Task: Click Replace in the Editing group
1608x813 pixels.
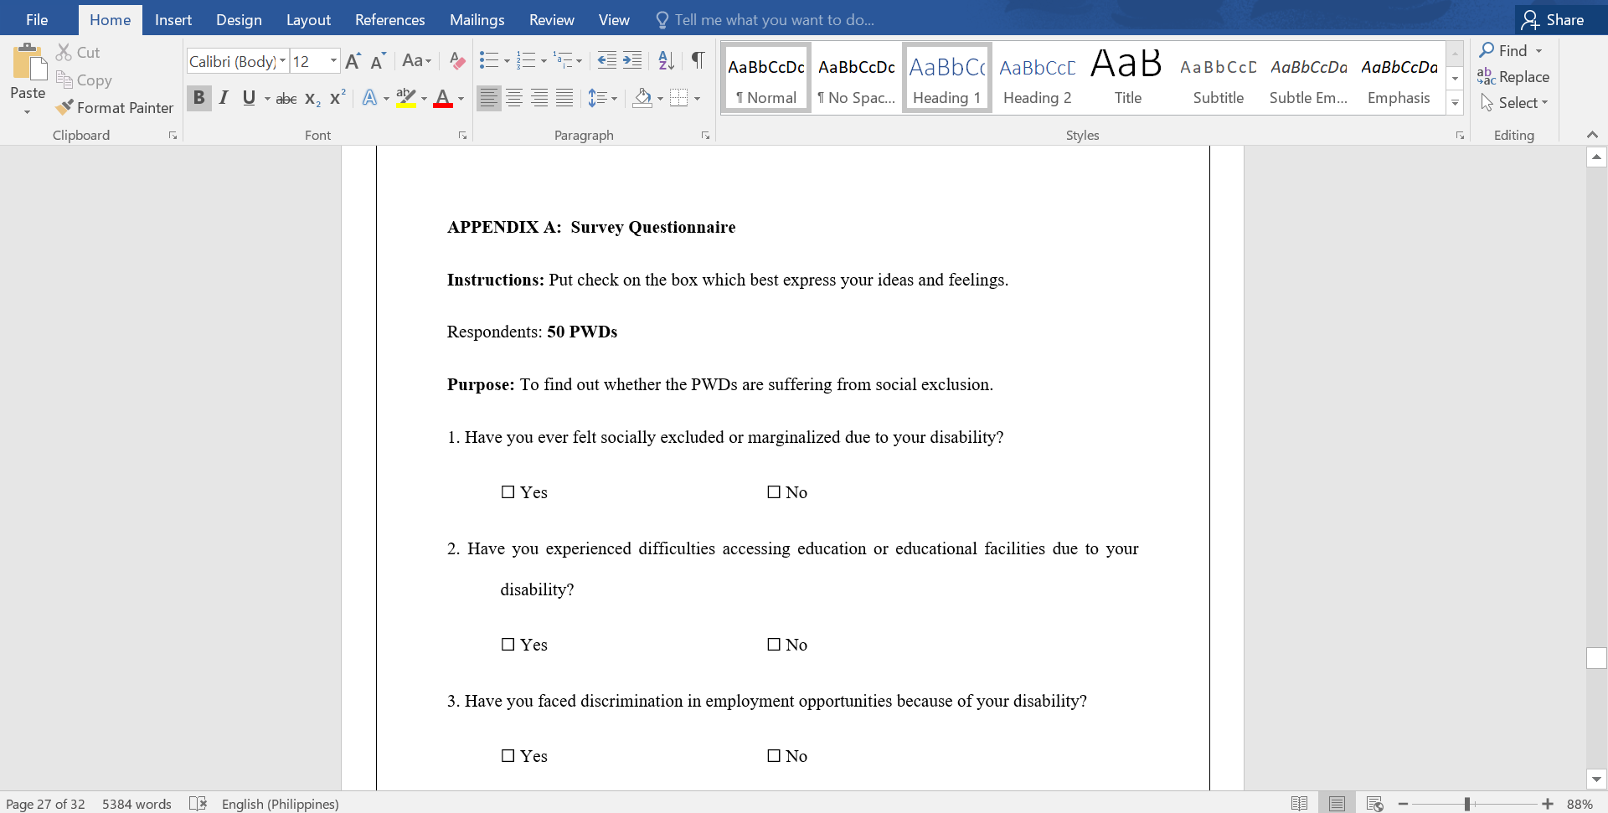Action: [x=1513, y=77]
